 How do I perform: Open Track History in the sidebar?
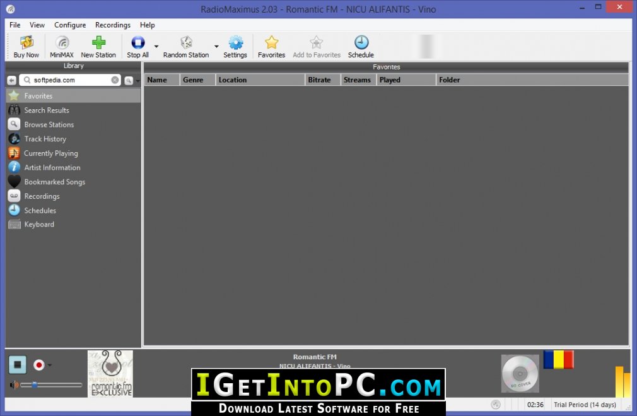[73, 139]
